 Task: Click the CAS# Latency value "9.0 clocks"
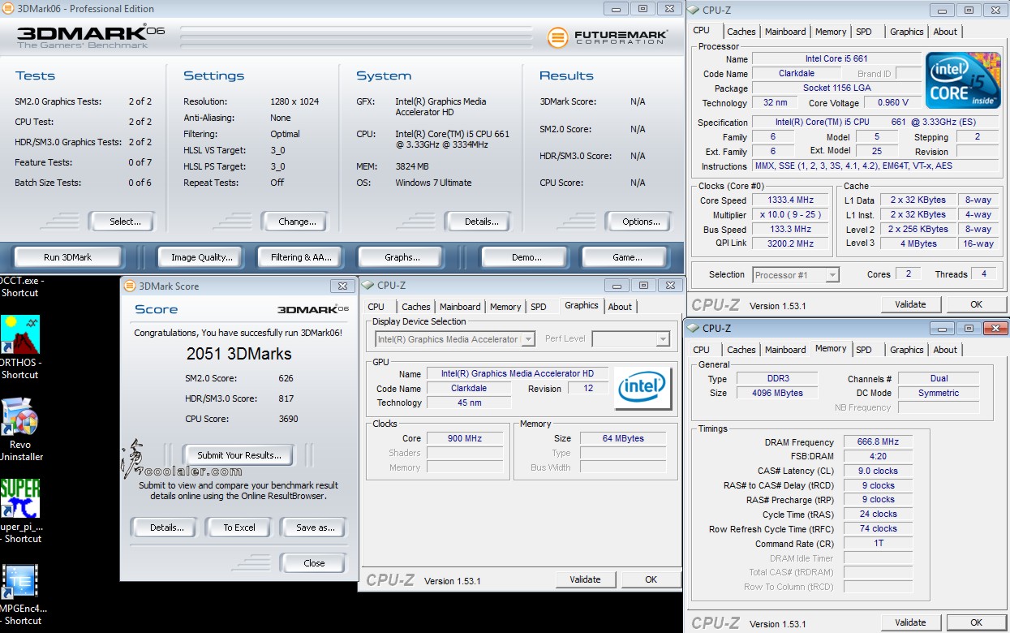tap(878, 471)
